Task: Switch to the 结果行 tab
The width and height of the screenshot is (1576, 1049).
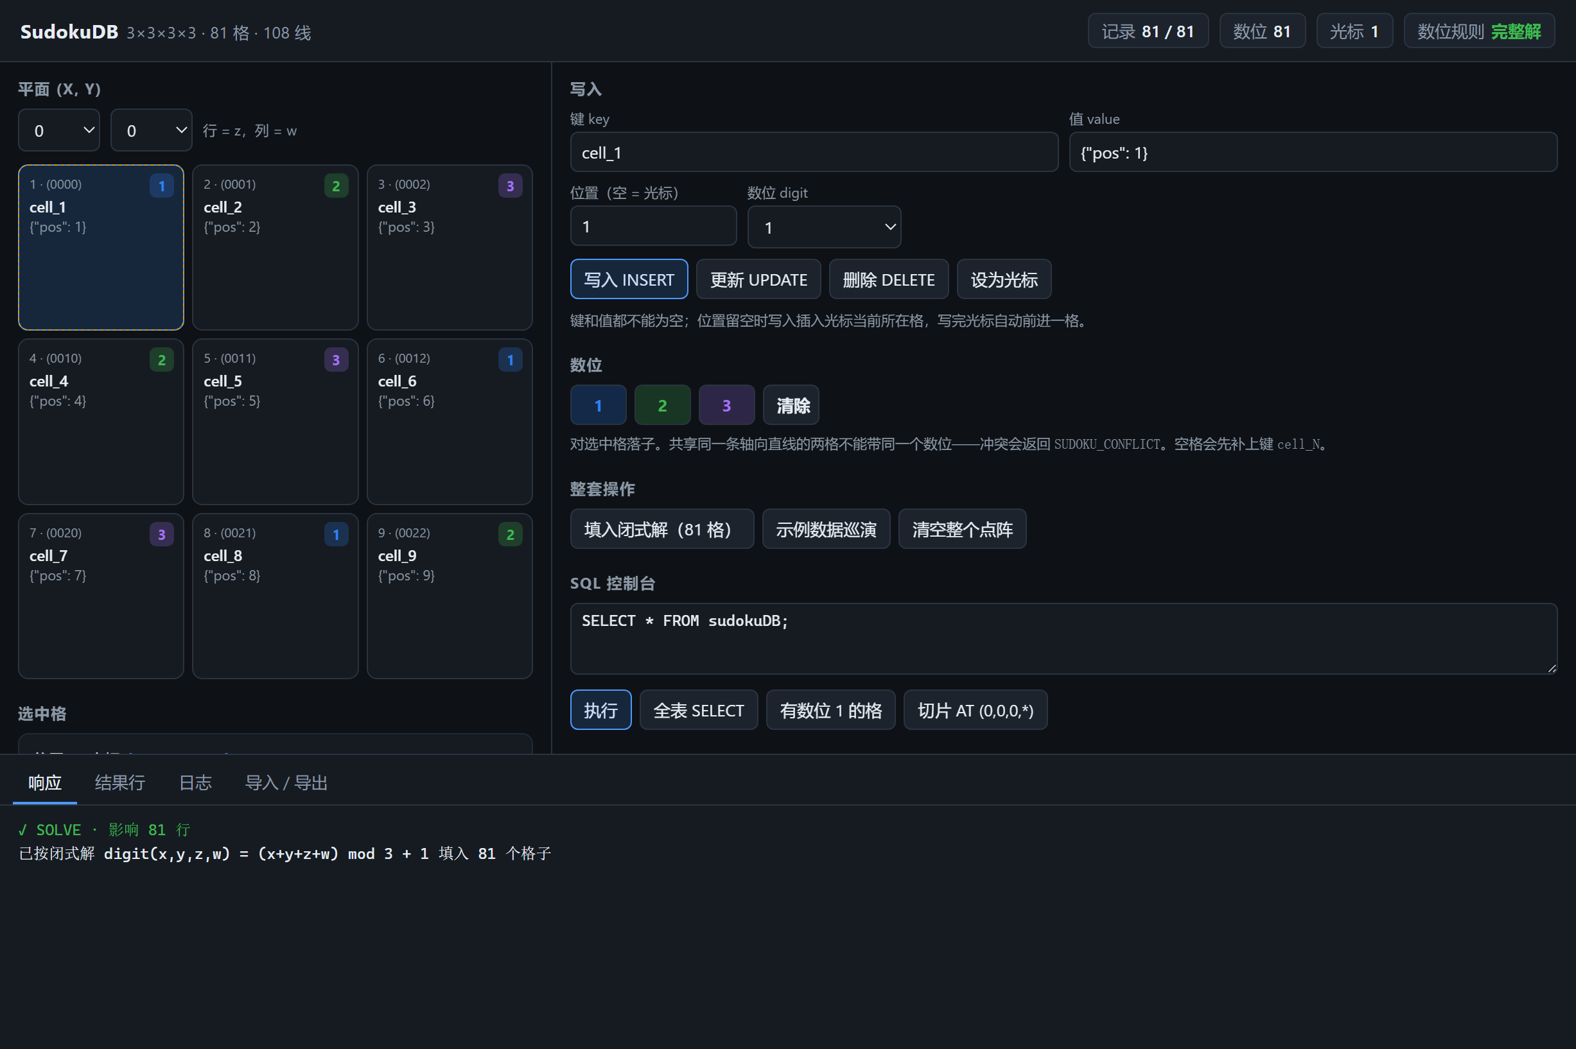Action: coord(120,782)
